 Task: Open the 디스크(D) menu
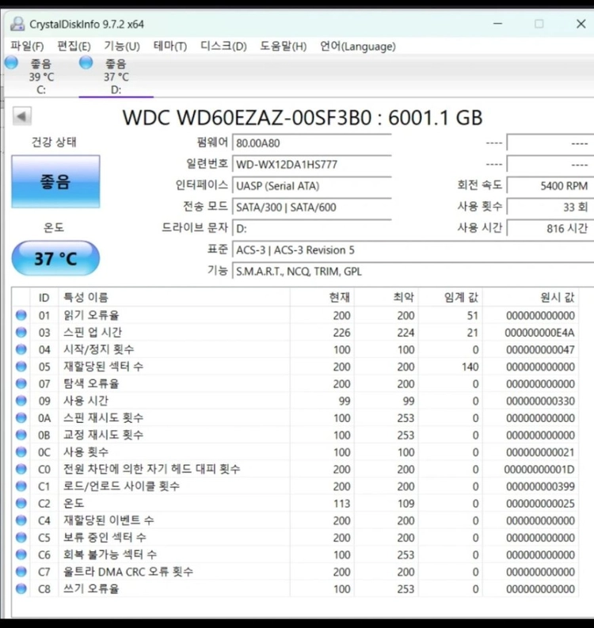pos(223,46)
